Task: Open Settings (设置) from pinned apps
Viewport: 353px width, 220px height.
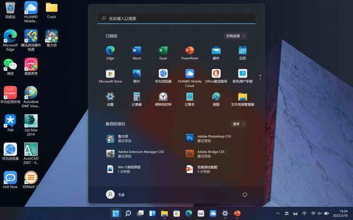Action: click(110, 99)
